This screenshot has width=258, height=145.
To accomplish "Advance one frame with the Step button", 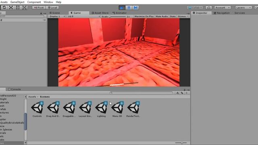I will pyautogui.click(x=135, y=8).
